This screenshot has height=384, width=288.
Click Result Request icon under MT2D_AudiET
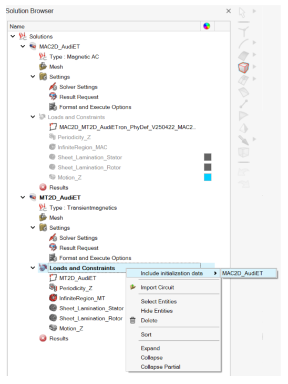coord(53,248)
